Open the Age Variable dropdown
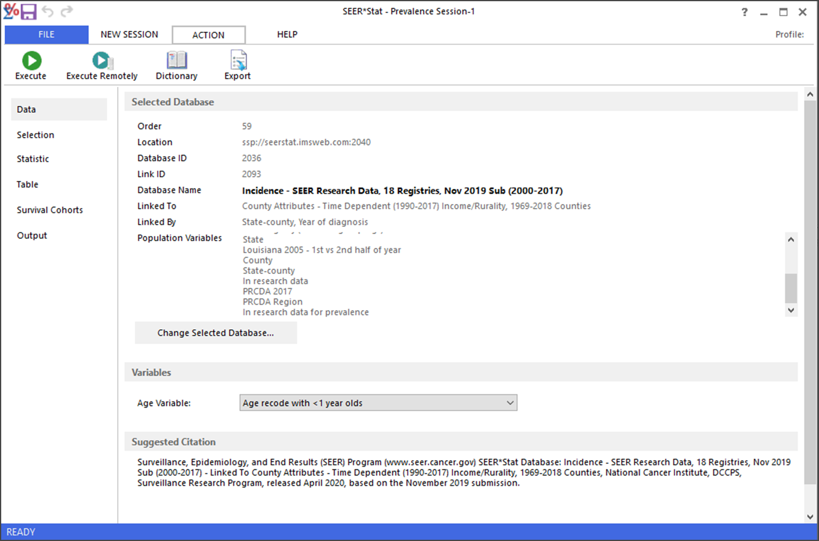 click(x=378, y=403)
